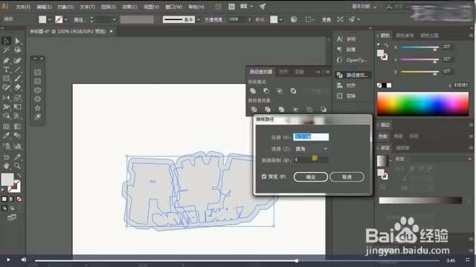This screenshot has width=476, height=267.
Task: Select the Magic Wand tool
Action: 7,50
